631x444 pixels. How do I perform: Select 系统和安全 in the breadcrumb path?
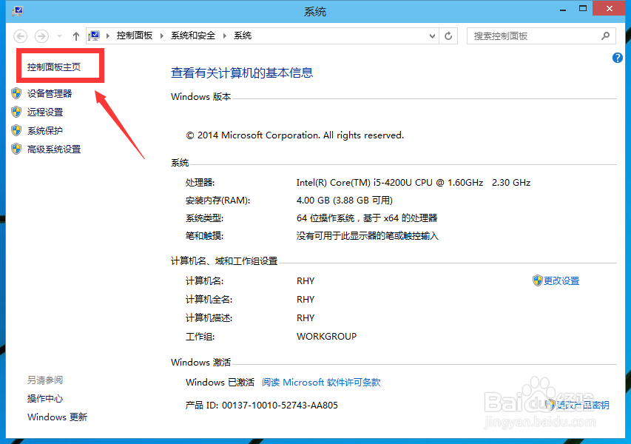[193, 36]
